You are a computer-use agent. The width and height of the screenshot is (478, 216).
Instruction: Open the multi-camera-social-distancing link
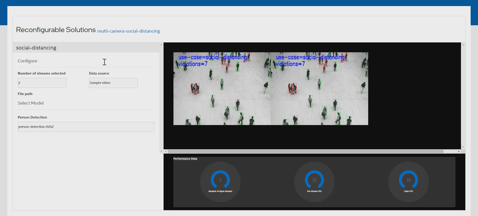(x=129, y=31)
